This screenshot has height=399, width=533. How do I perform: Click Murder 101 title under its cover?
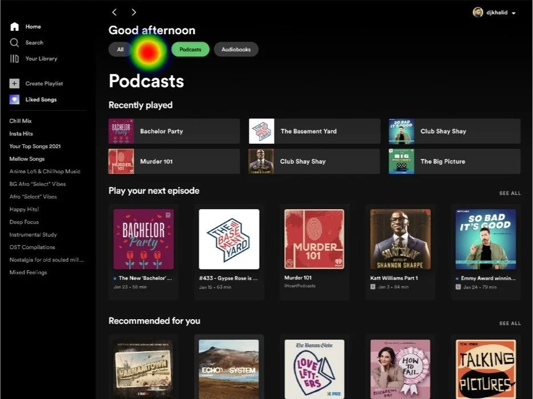(x=298, y=278)
